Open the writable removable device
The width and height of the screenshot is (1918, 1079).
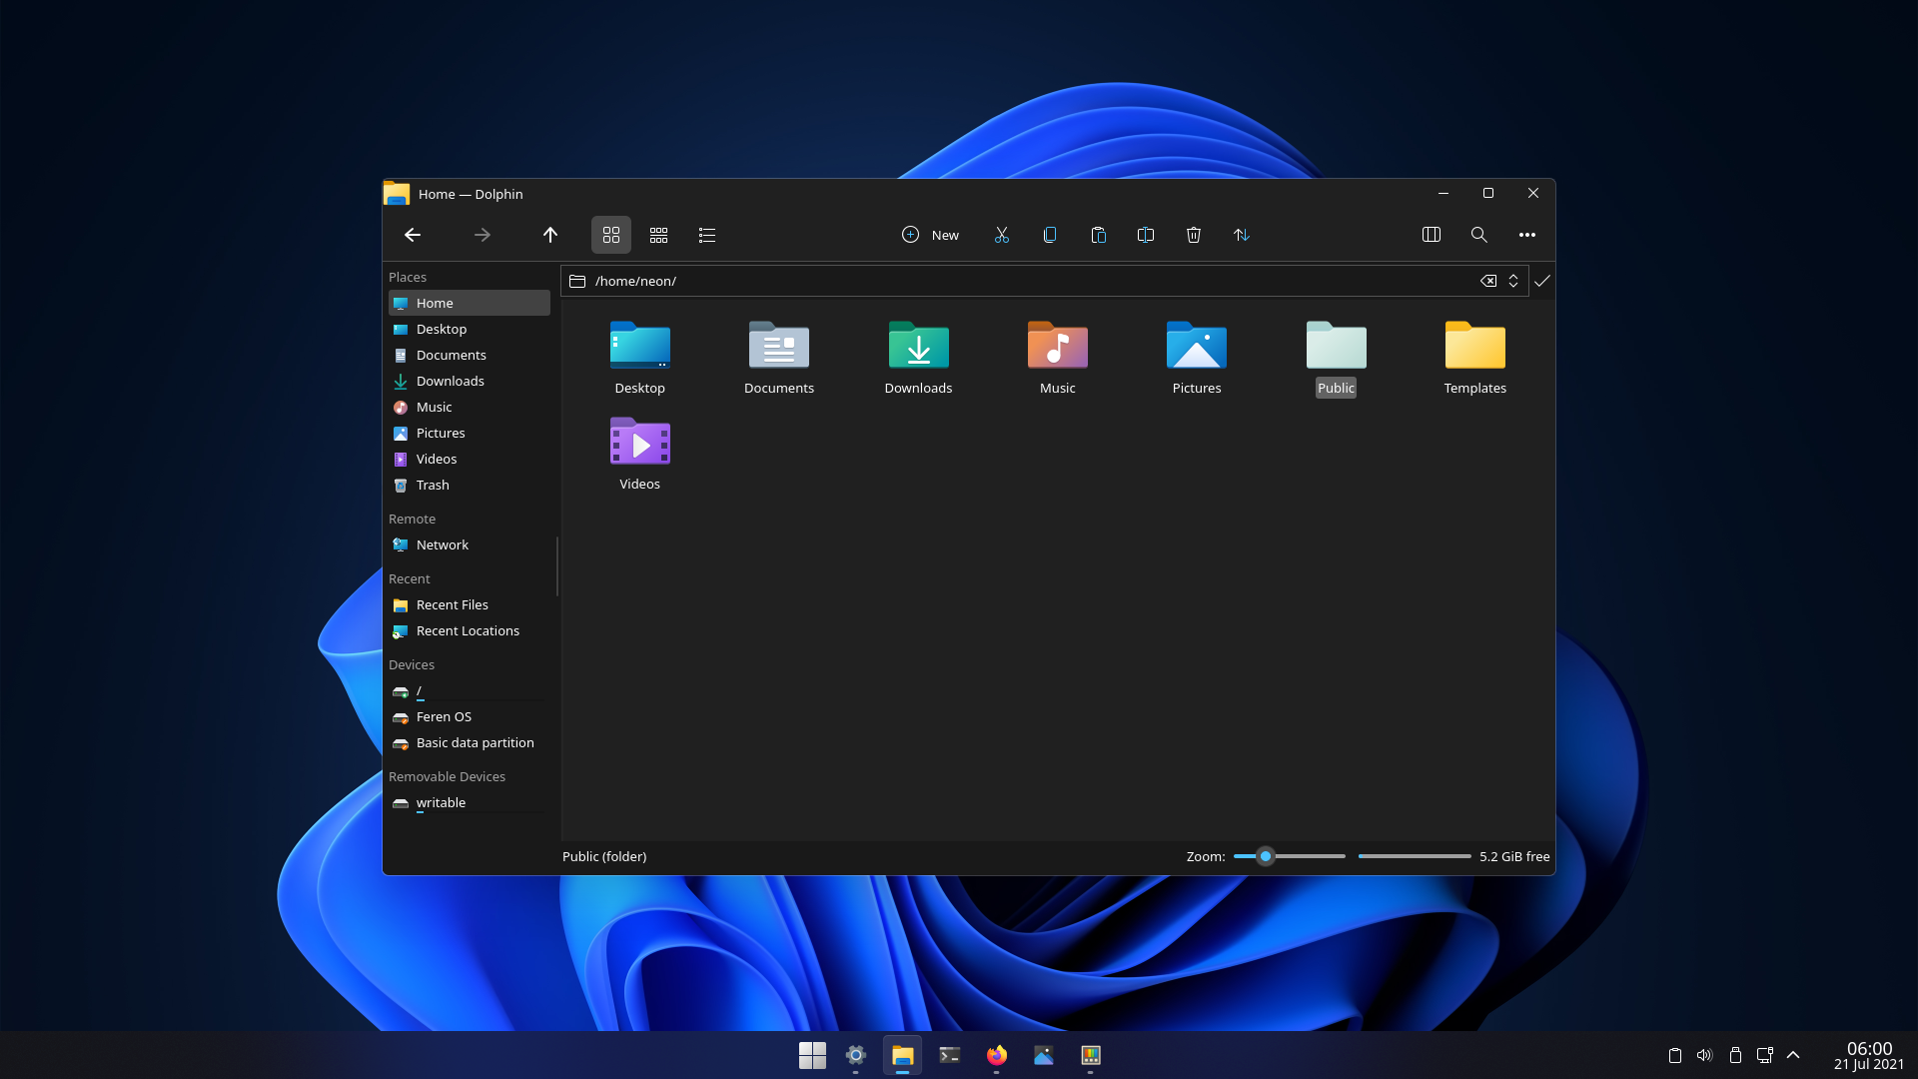[x=469, y=802]
